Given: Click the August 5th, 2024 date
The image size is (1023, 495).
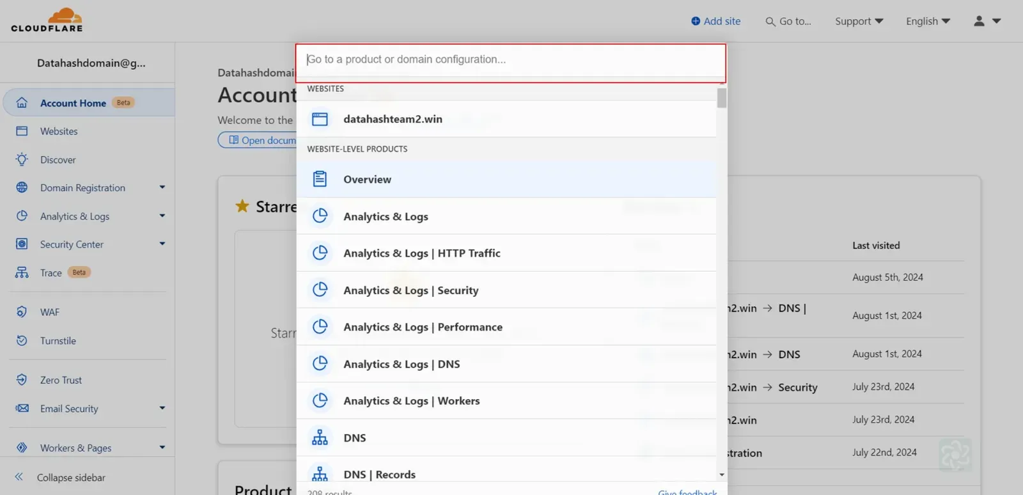Looking at the screenshot, I should (887, 277).
